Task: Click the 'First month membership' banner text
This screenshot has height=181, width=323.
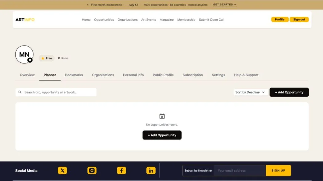Action: 107,5
